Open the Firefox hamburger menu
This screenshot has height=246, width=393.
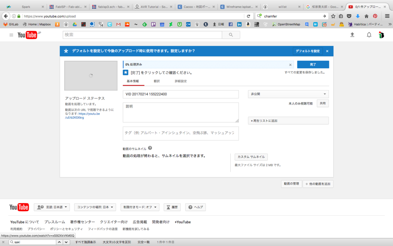click(387, 16)
